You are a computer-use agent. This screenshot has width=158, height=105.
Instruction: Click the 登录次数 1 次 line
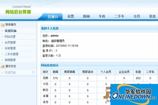click(x=52, y=56)
